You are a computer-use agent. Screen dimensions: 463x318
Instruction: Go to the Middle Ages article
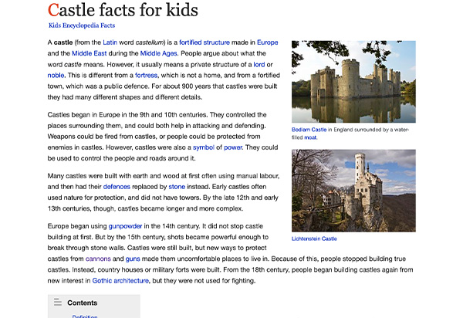point(158,53)
